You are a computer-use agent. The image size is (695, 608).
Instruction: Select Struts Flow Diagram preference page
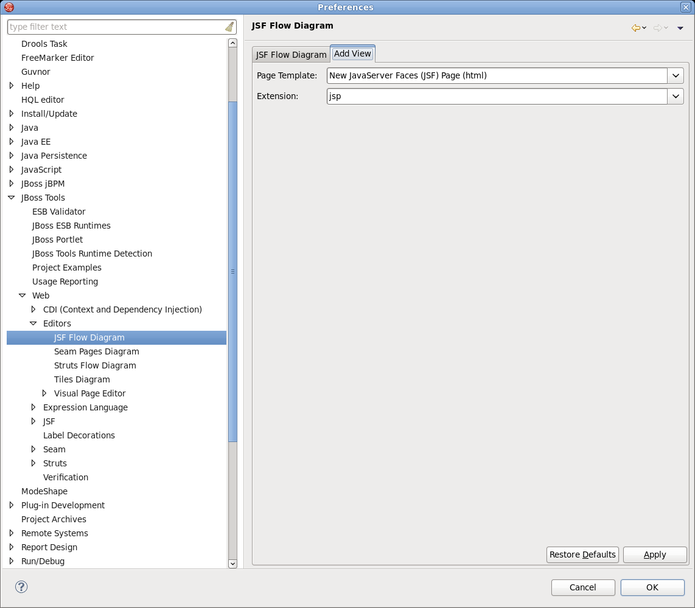tap(95, 365)
